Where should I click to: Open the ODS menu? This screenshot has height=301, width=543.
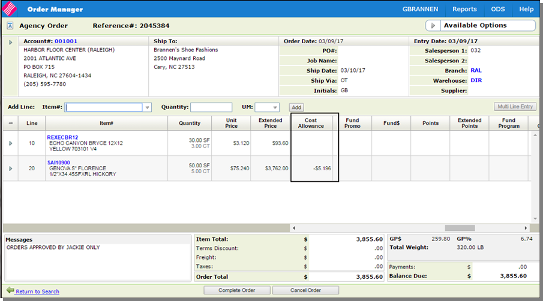pyautogui.click(x=497, y=10)
